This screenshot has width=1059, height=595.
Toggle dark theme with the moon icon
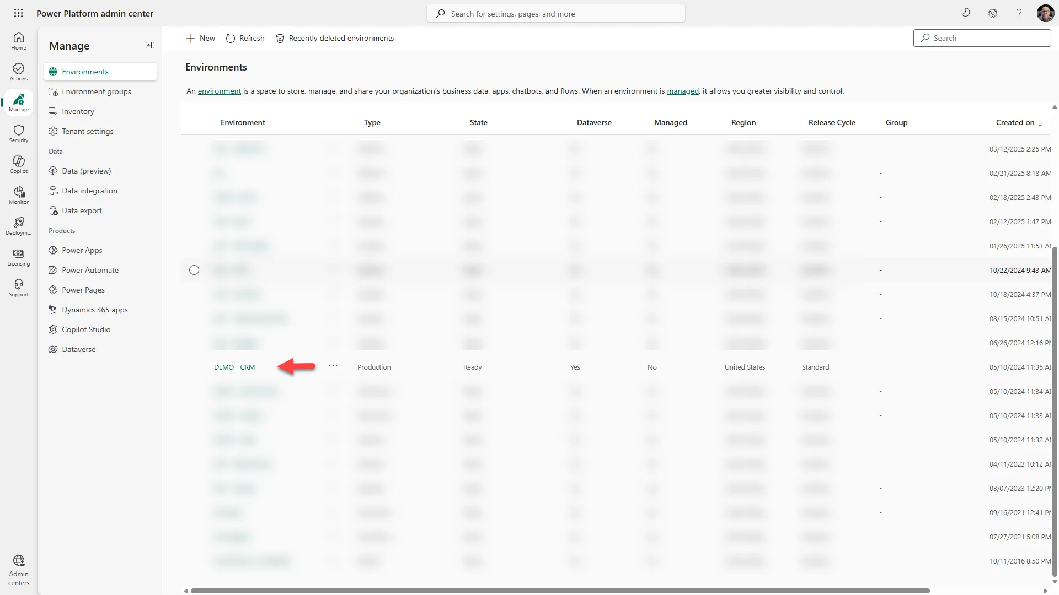click(966, 13)
